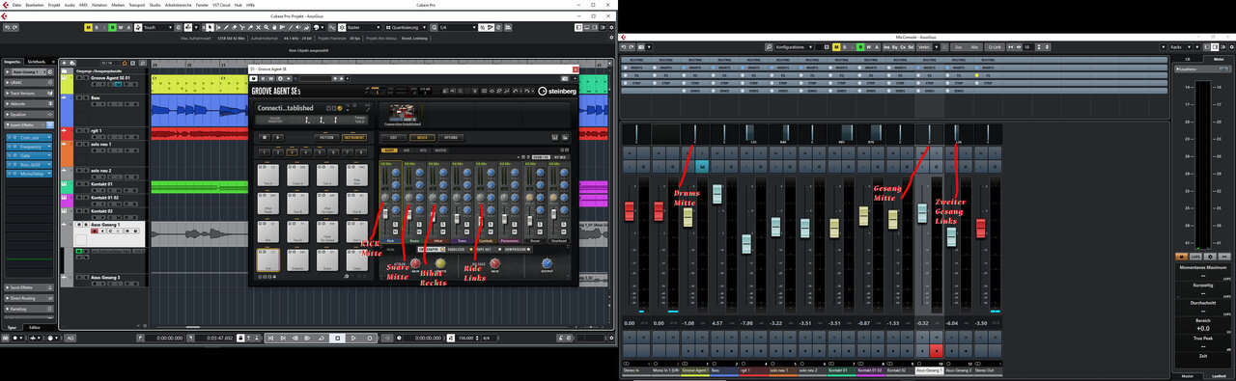The height and width of the screenshot is (381, 1236).
Task: Click the tempo value 156.000
Action: pyautogui.click(x=464, y=338)
